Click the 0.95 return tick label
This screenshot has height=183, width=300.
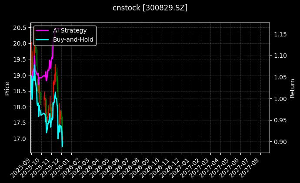(x=280, y=120)
